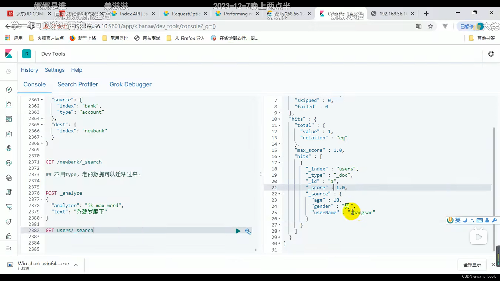Viewport: 500px width, 281px height.
Task: Open the 新手上路 bookmark
Action: [x=83, y=38]
